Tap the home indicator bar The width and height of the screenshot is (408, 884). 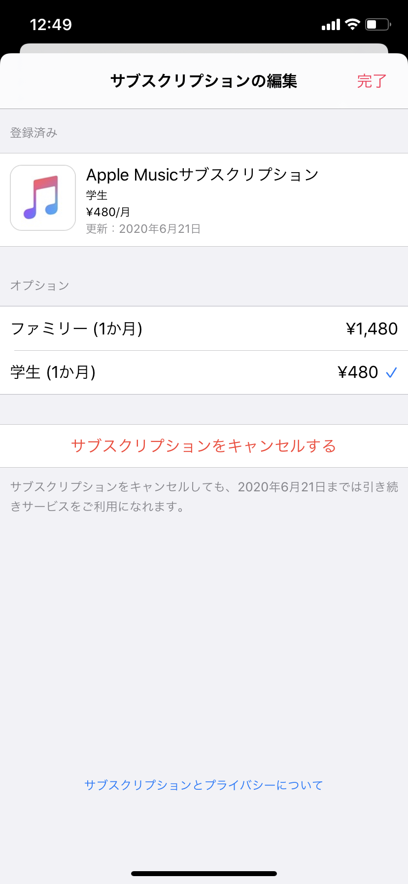(204, 874)
